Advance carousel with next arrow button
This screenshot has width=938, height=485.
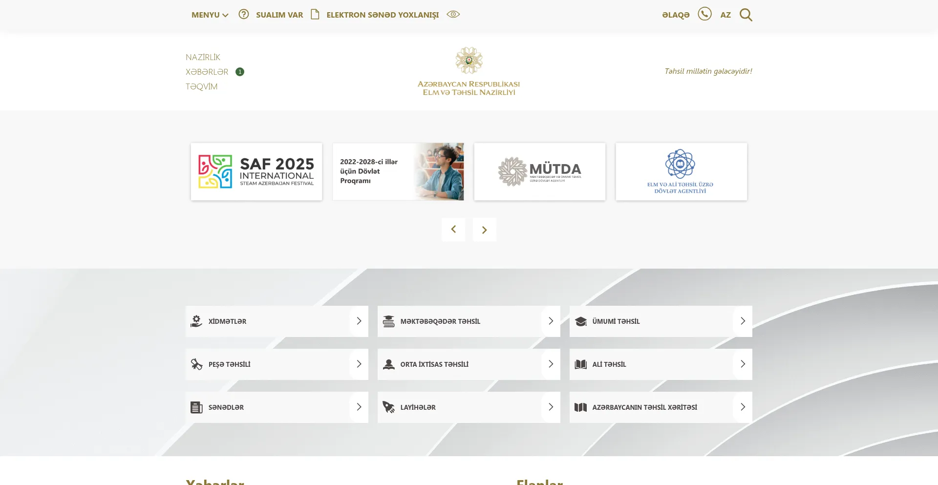(484, 230)
